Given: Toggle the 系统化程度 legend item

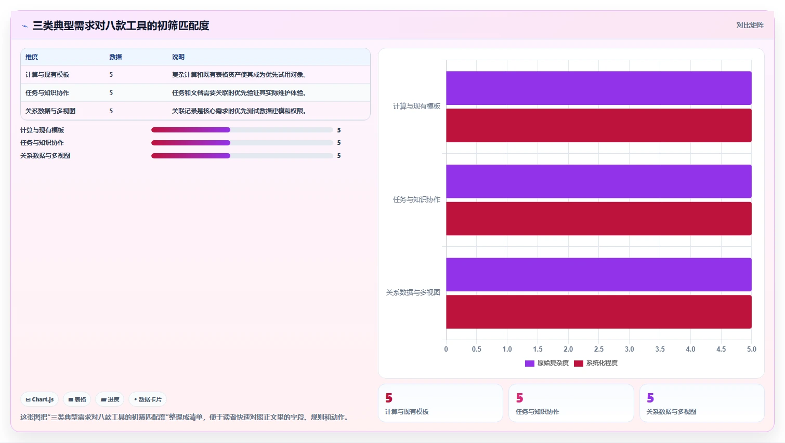Looking at the screenshot, I should 596,363.
